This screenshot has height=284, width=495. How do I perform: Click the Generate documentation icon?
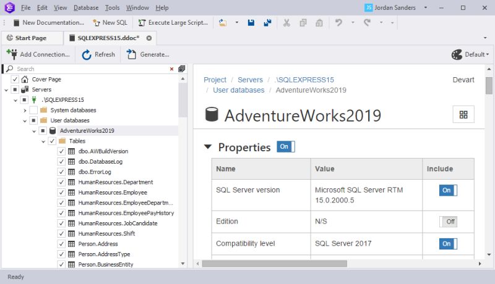click(131, 54)
